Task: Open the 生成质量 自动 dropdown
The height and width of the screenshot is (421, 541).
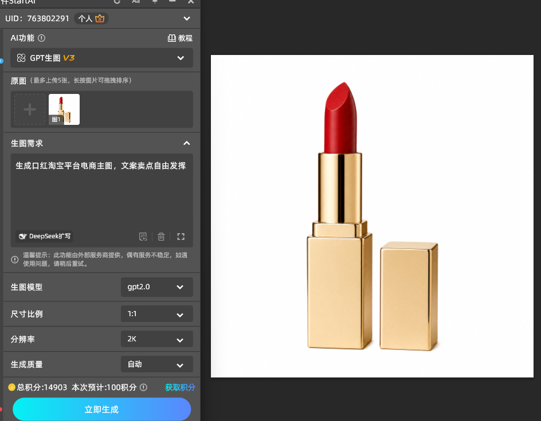Action: click(x=156, y=364)
